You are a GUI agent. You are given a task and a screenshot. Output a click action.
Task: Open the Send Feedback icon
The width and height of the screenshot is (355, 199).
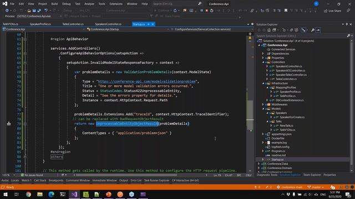[348, 11]
